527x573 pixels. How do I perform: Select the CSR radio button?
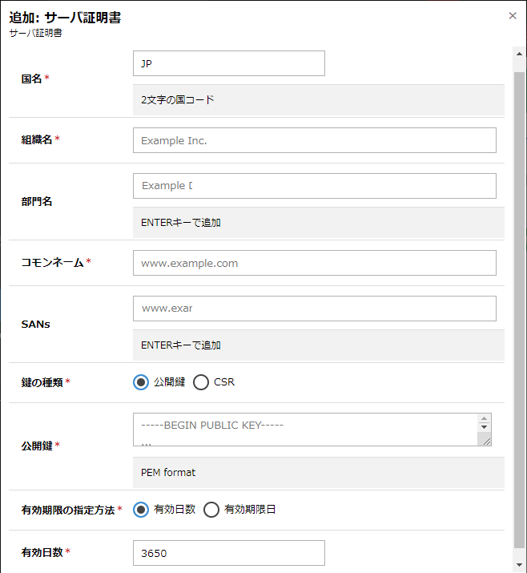click(201, 382)
